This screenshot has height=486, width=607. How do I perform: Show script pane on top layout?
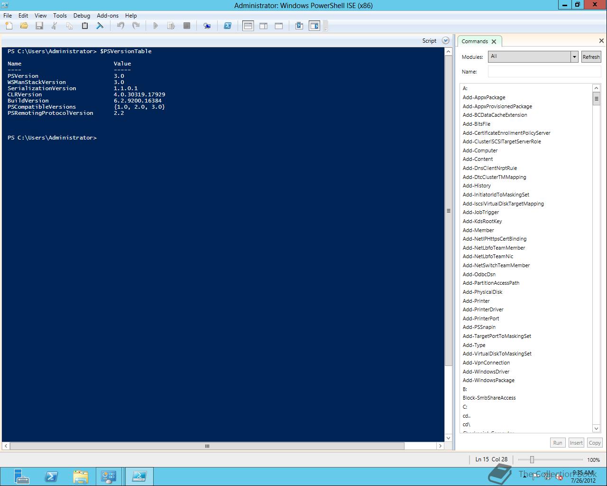point(248,26)
